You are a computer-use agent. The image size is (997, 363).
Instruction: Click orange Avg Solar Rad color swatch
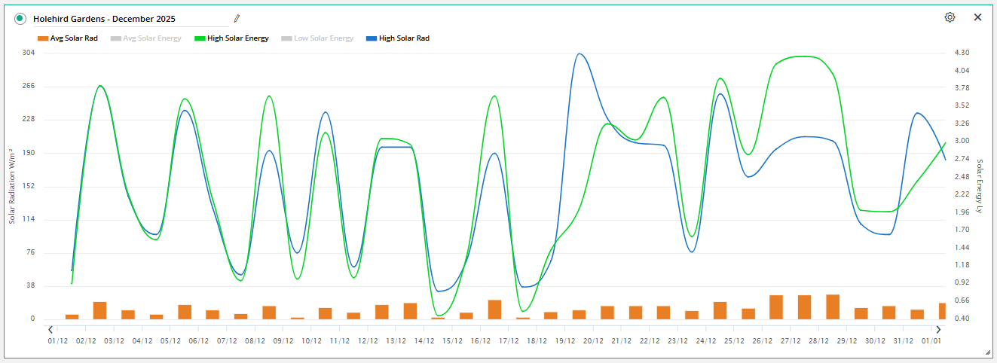[42, 38]
